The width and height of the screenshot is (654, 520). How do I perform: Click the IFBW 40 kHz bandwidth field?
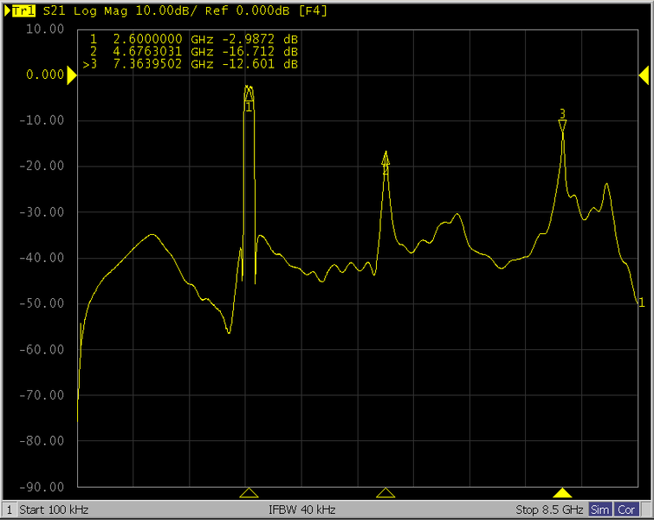[301, 510]
